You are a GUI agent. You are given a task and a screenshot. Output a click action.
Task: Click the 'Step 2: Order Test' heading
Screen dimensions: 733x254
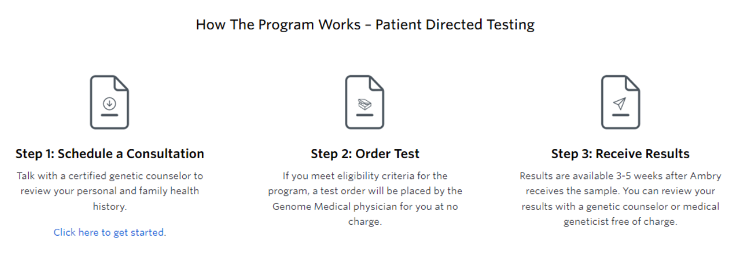point(365,154)
